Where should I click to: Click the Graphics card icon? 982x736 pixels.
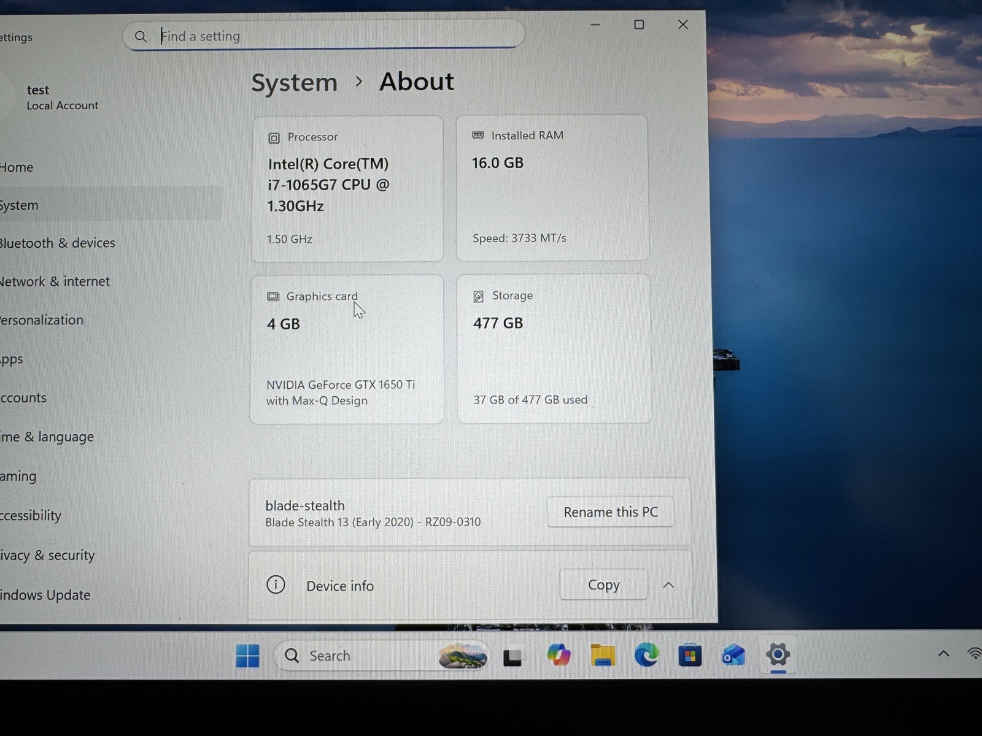tap(273, 297)
